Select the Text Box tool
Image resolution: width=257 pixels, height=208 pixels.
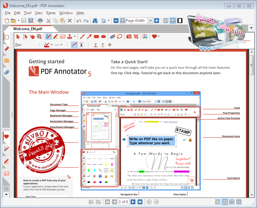point(62,36)
